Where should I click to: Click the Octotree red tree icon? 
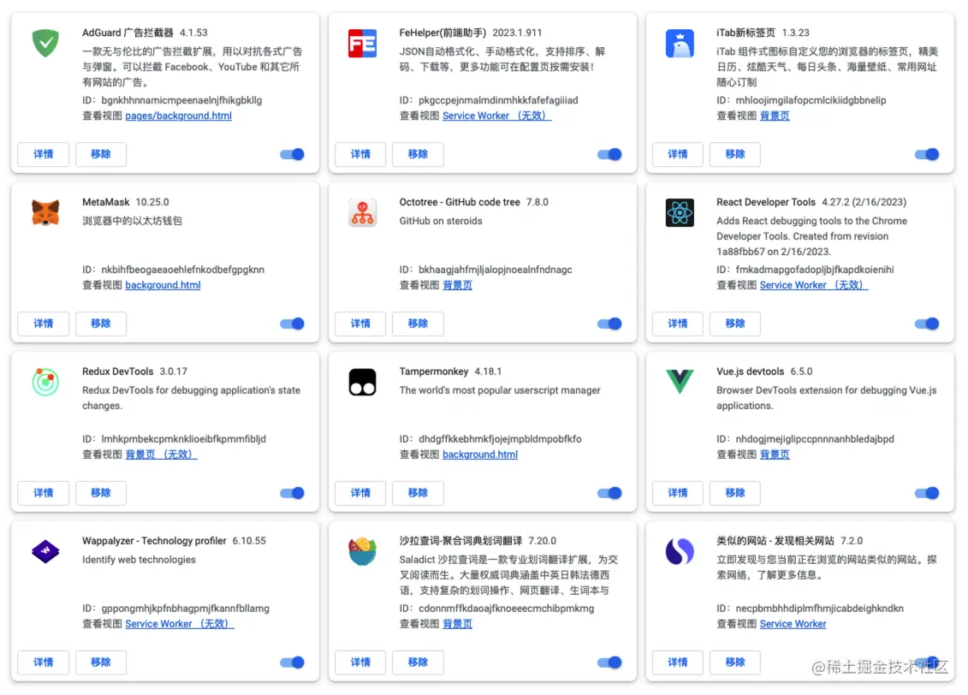coord(362,213)
